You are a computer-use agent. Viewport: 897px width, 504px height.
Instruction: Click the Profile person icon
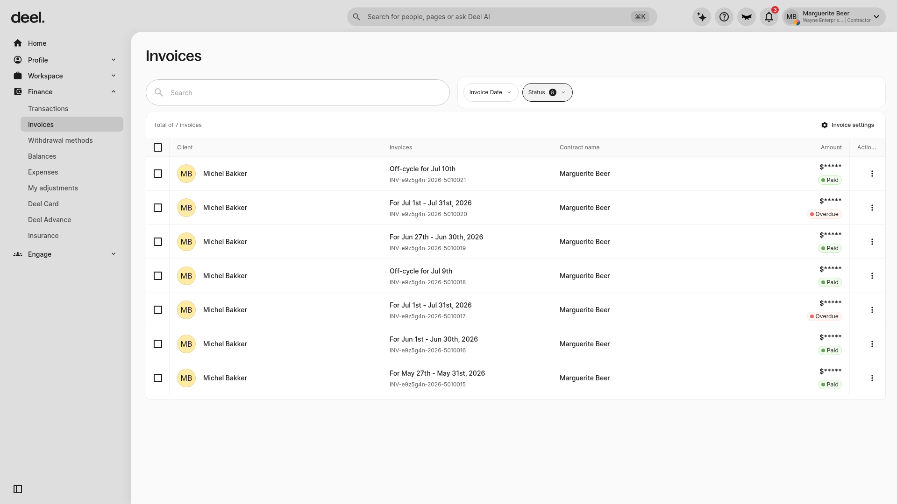[18, 60]
